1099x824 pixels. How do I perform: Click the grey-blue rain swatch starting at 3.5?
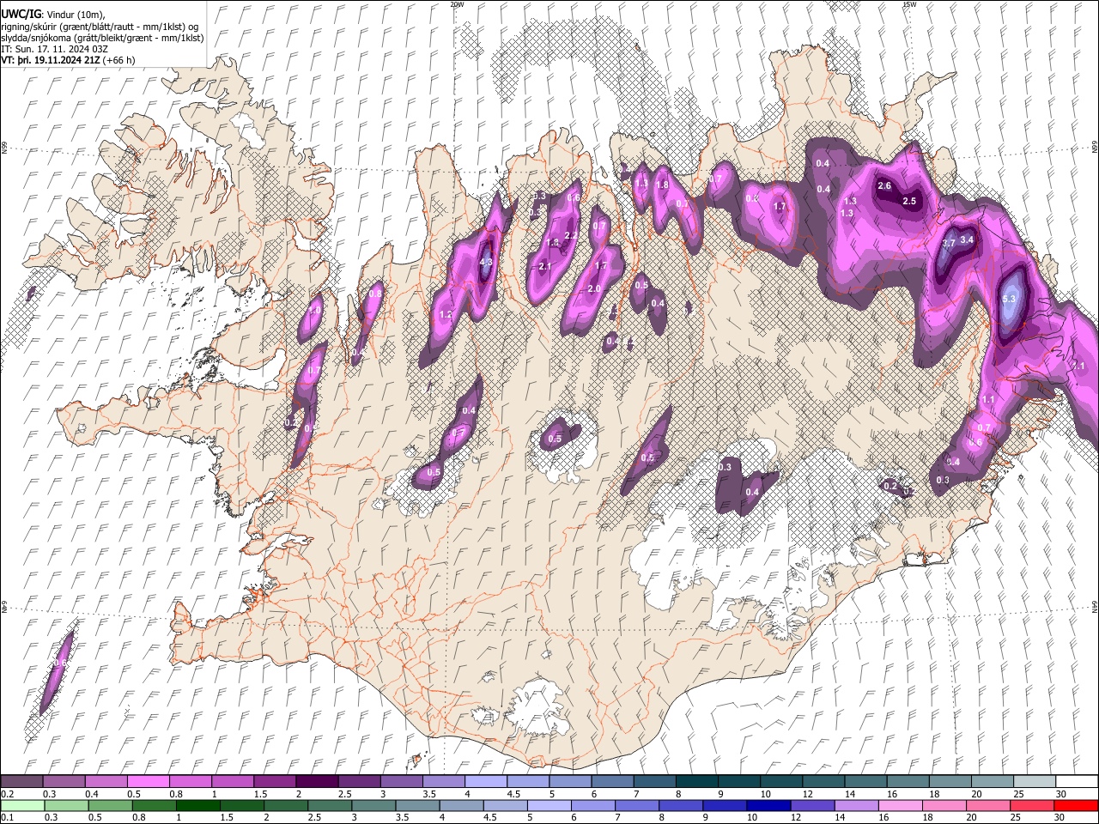(x=418, y=805)
